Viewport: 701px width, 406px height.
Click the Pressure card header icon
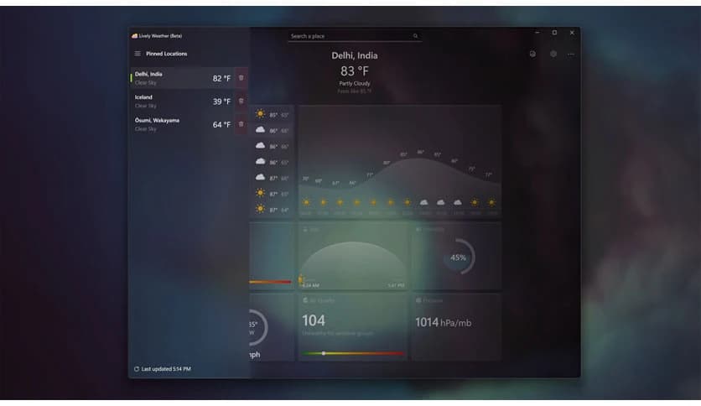click(x=418, y=300)
